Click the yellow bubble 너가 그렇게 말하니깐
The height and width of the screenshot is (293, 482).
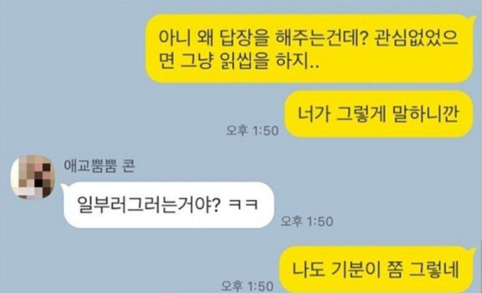click(378, 114)
